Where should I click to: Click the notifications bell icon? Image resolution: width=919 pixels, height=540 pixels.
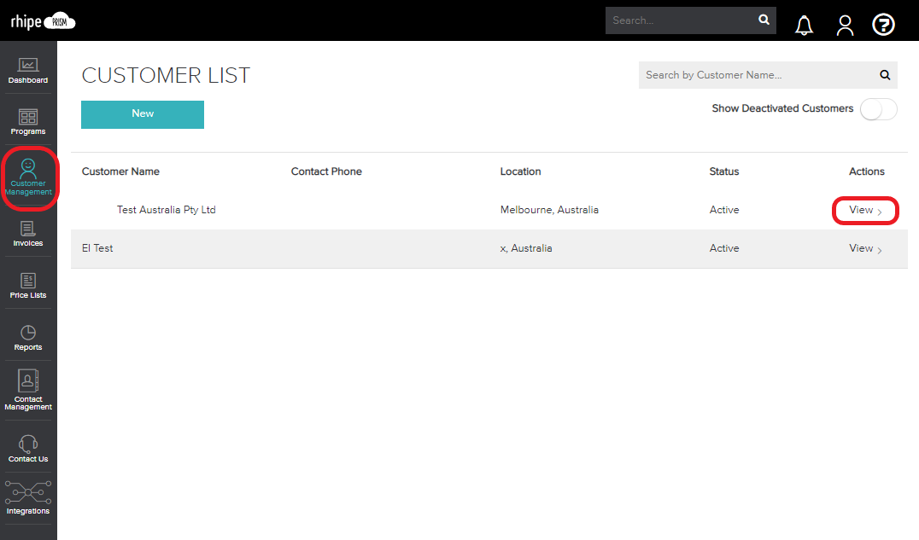point(805,25)
